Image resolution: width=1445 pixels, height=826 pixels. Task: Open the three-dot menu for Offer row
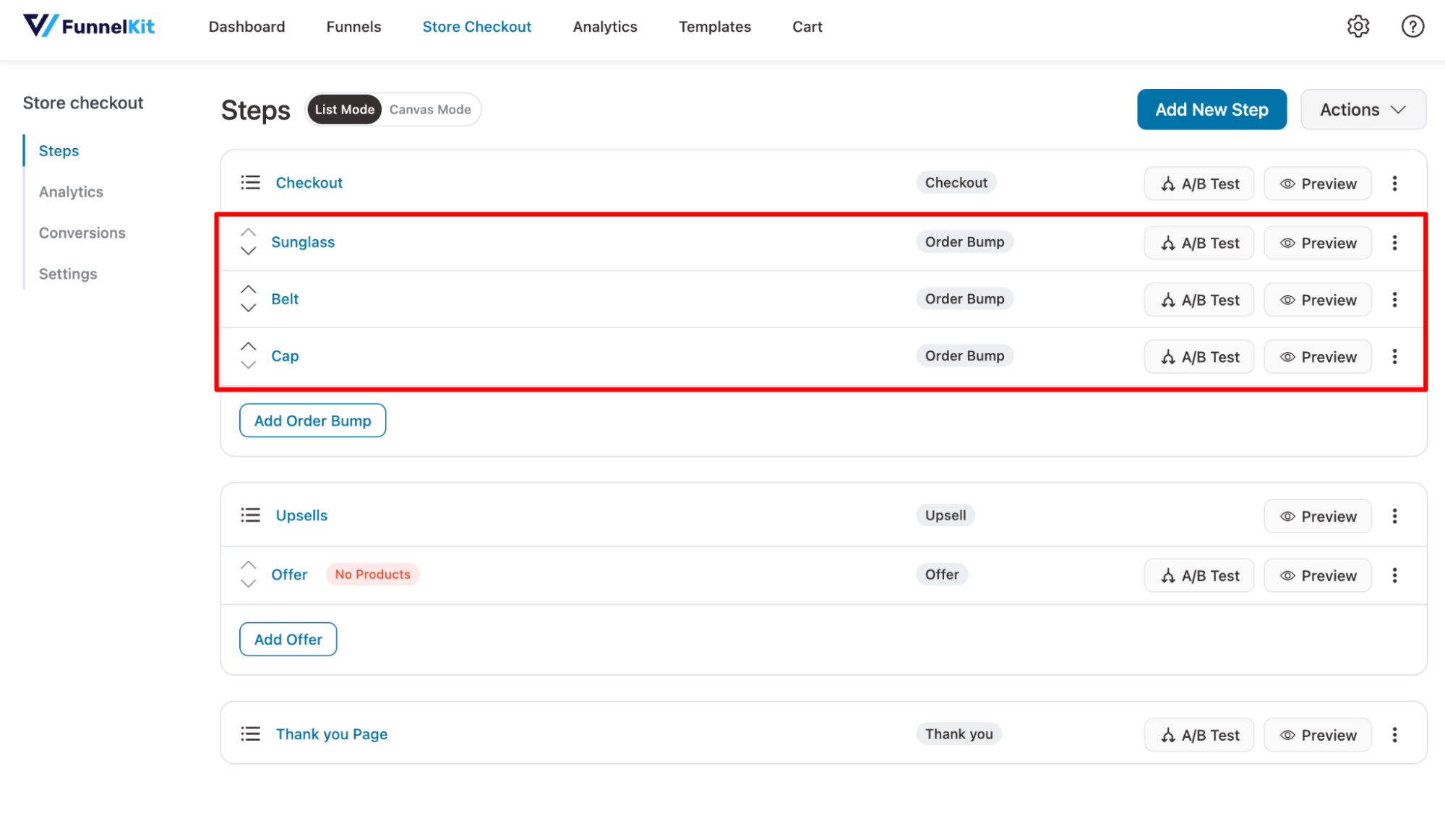(1394, 576)
